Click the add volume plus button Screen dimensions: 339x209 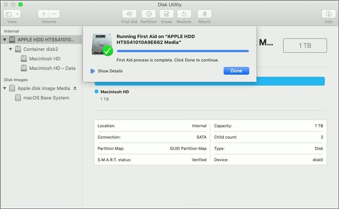[44, 14]
